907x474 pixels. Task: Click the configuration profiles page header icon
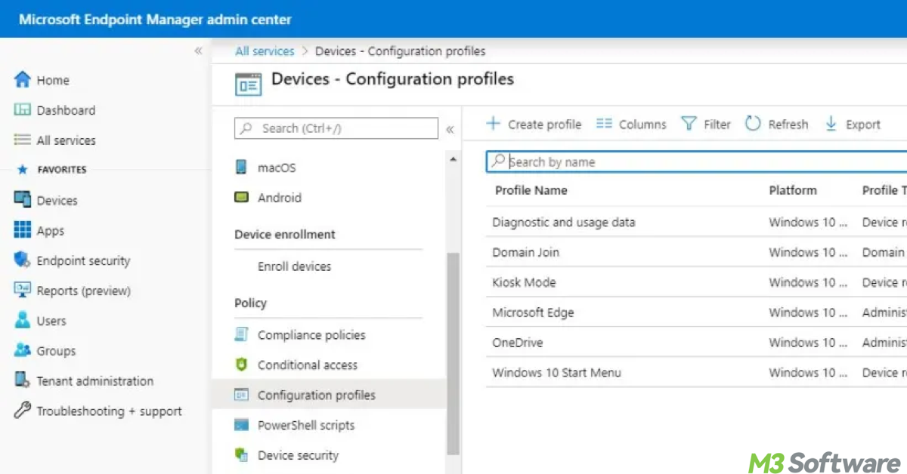pyautogui.click(x=249, y=84)
